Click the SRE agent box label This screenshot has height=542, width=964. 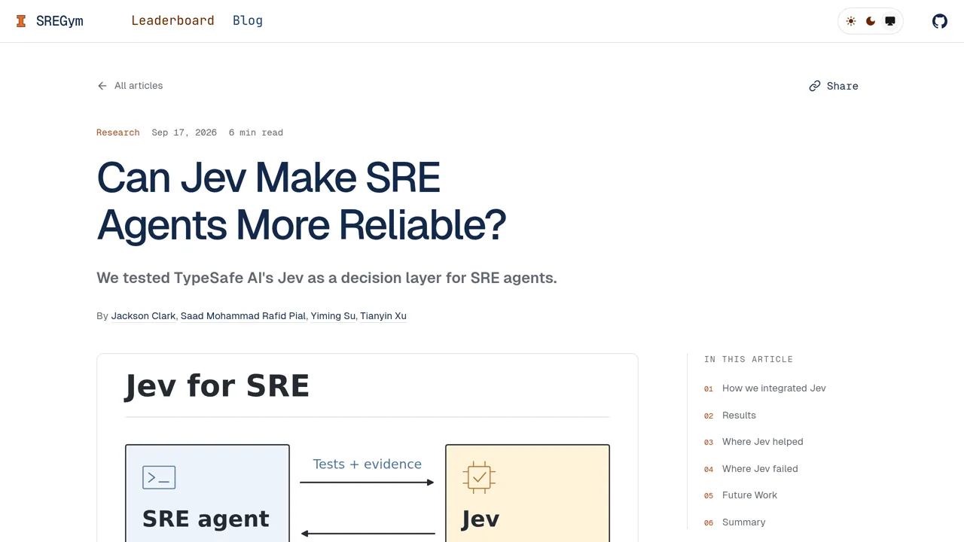[206, 519]
